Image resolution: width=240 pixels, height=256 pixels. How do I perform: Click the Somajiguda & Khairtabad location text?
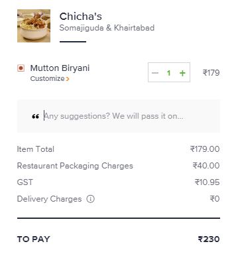107,28
